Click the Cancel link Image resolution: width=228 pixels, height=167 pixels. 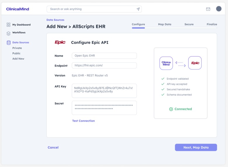coord(53,147)
